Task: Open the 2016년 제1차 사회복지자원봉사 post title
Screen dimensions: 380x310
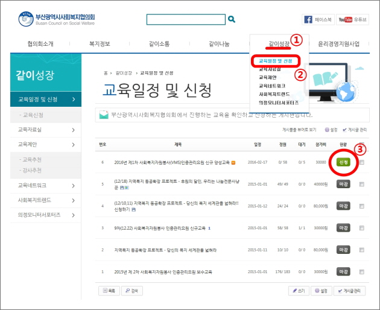Action: tap(172, 162)
